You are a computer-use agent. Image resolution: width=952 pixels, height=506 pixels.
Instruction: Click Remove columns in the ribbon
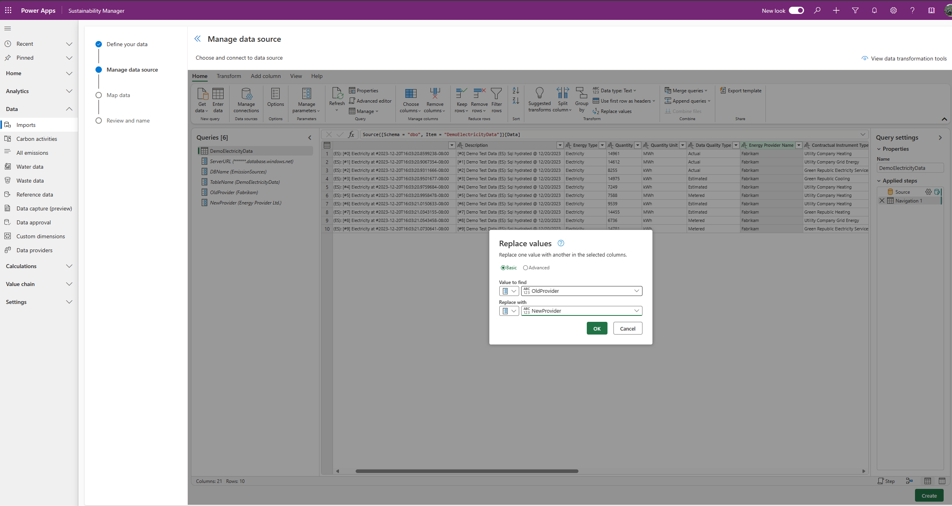pyautogui.click(x=435, y=100)
